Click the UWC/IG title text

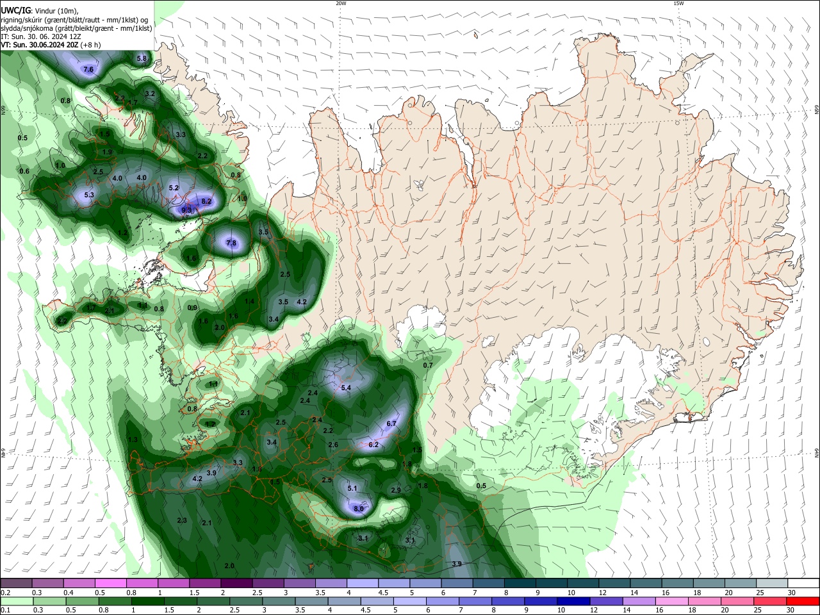(x=15, y=11)
